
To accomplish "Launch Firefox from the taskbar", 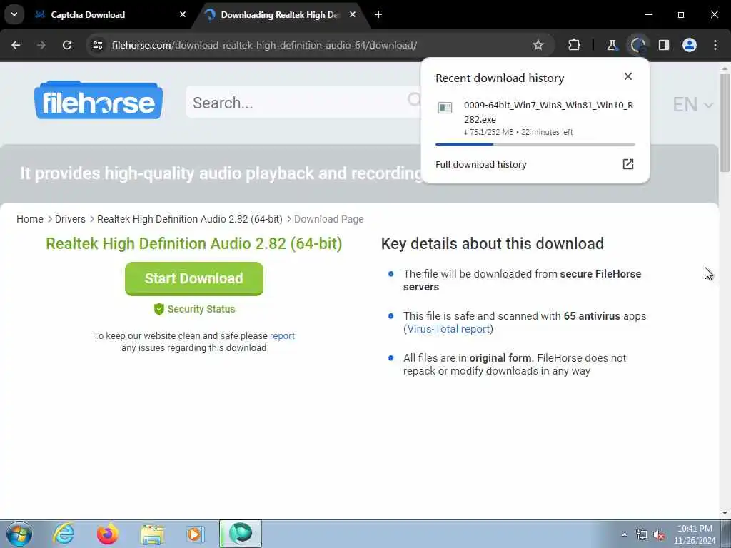I will tap(108, 534).
